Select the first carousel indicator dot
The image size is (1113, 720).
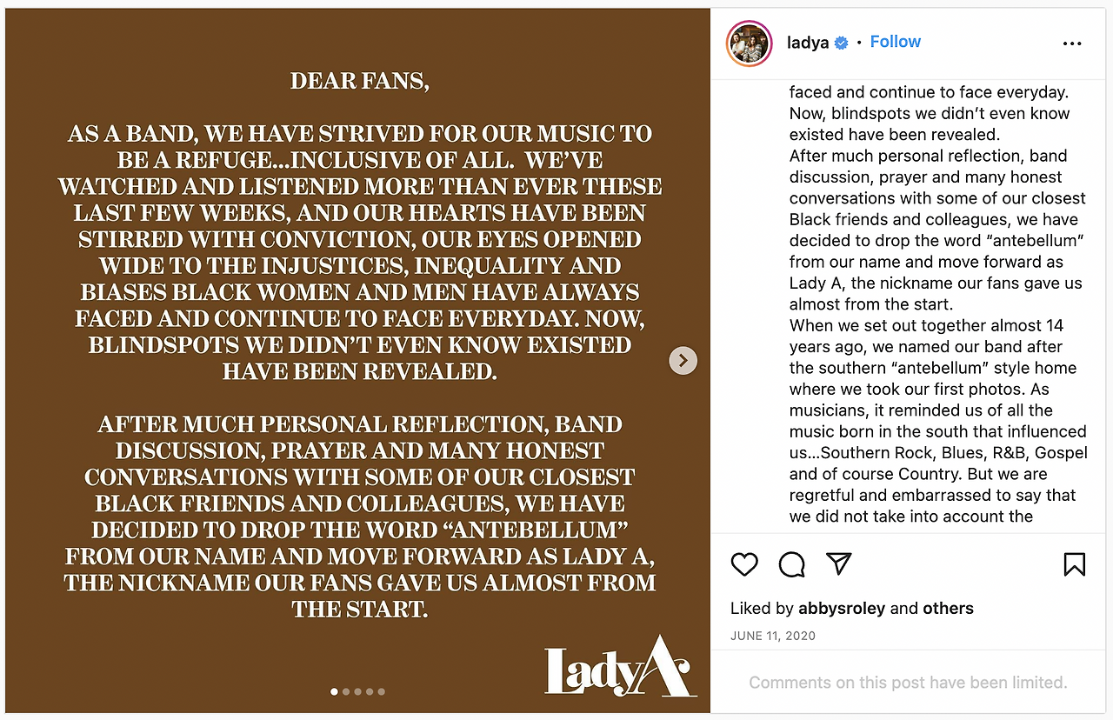(335, 692)
